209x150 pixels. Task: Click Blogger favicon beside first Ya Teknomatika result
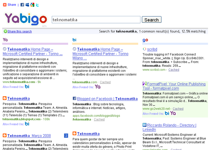(5, 98)
